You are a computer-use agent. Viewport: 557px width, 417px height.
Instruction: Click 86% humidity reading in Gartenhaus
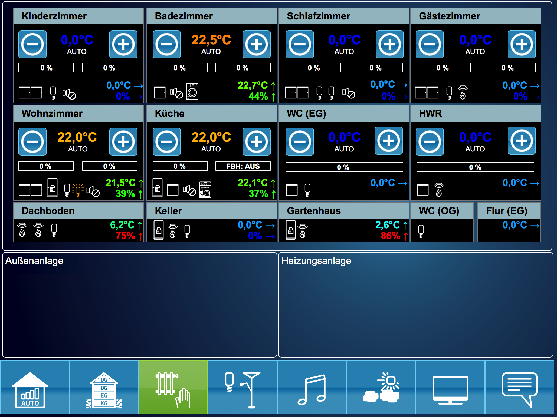(390, 236)
